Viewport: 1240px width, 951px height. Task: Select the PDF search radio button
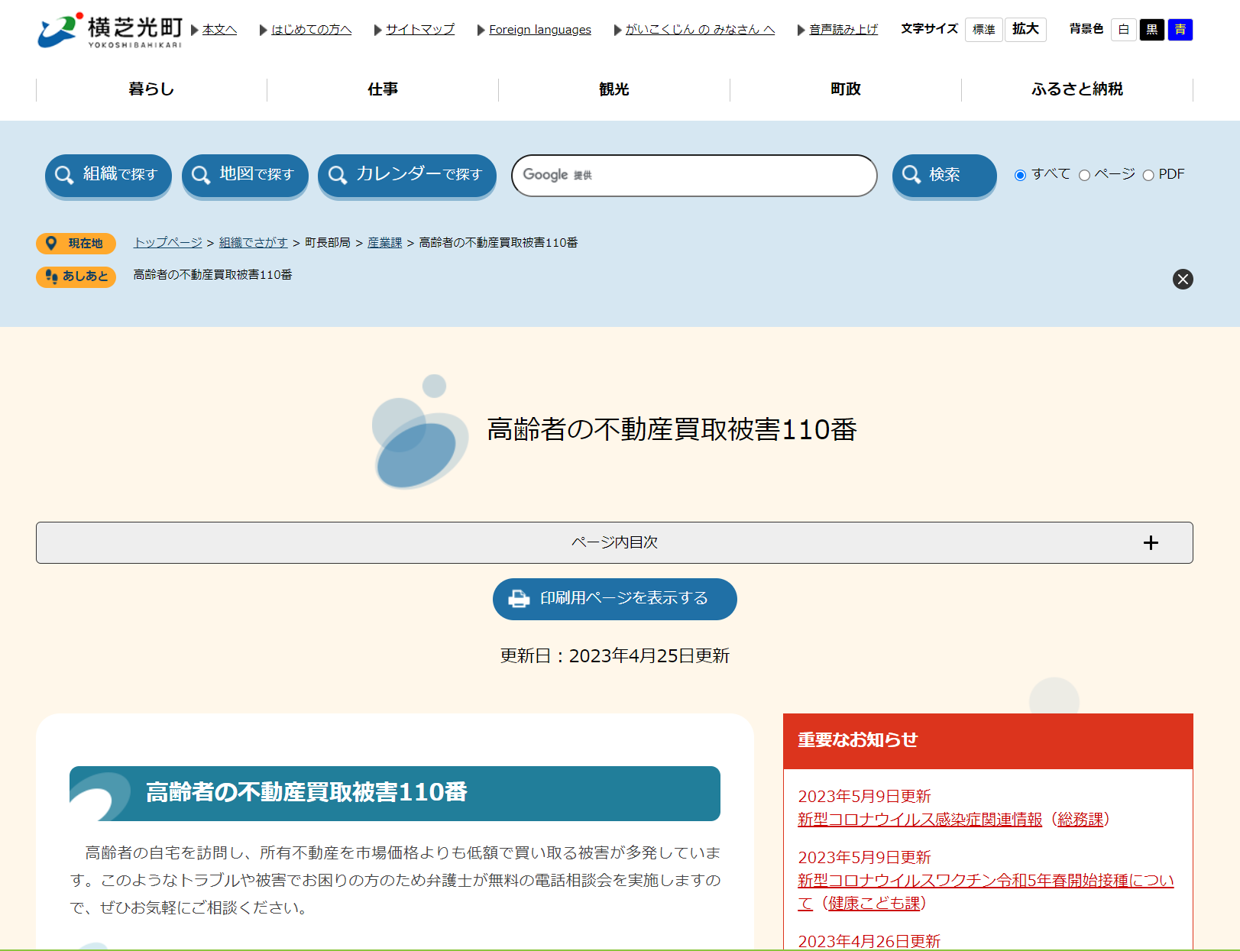(x=1148, y=176)
